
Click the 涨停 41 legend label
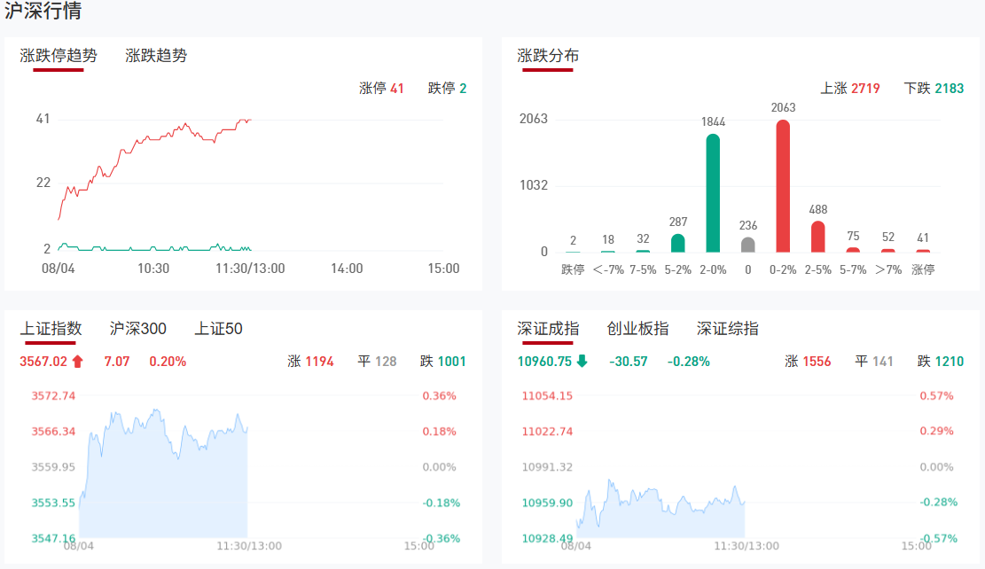(381, 89)
